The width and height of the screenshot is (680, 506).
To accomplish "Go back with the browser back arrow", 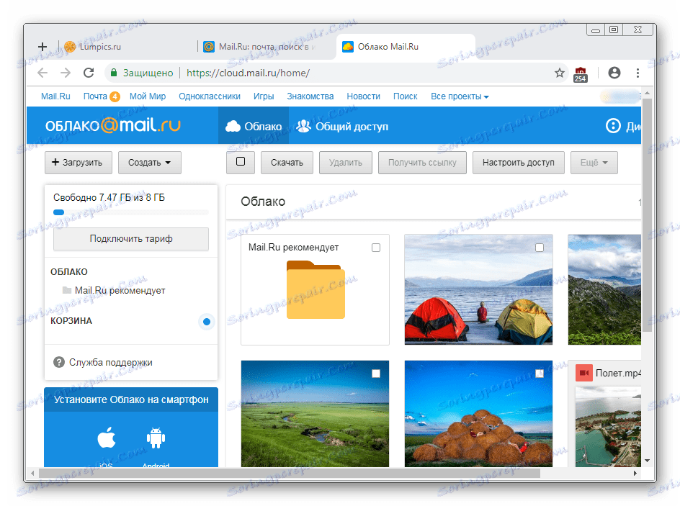I will [42, 73].
